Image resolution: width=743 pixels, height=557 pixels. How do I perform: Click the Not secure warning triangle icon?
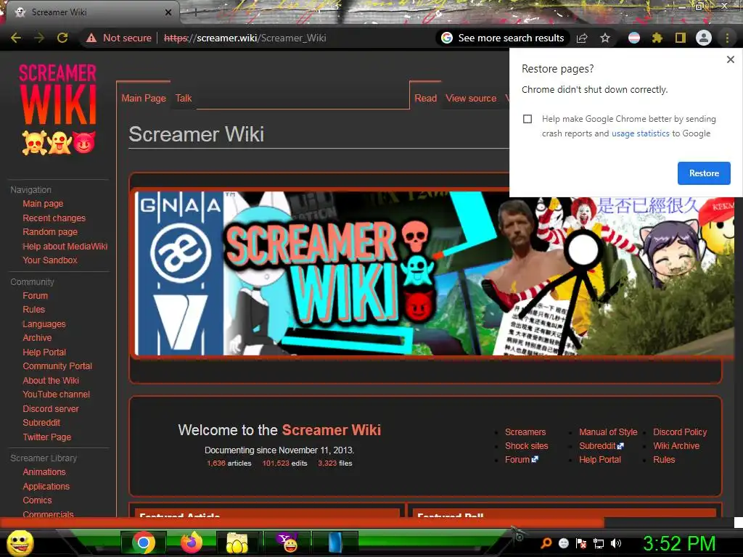click(91, 38)
